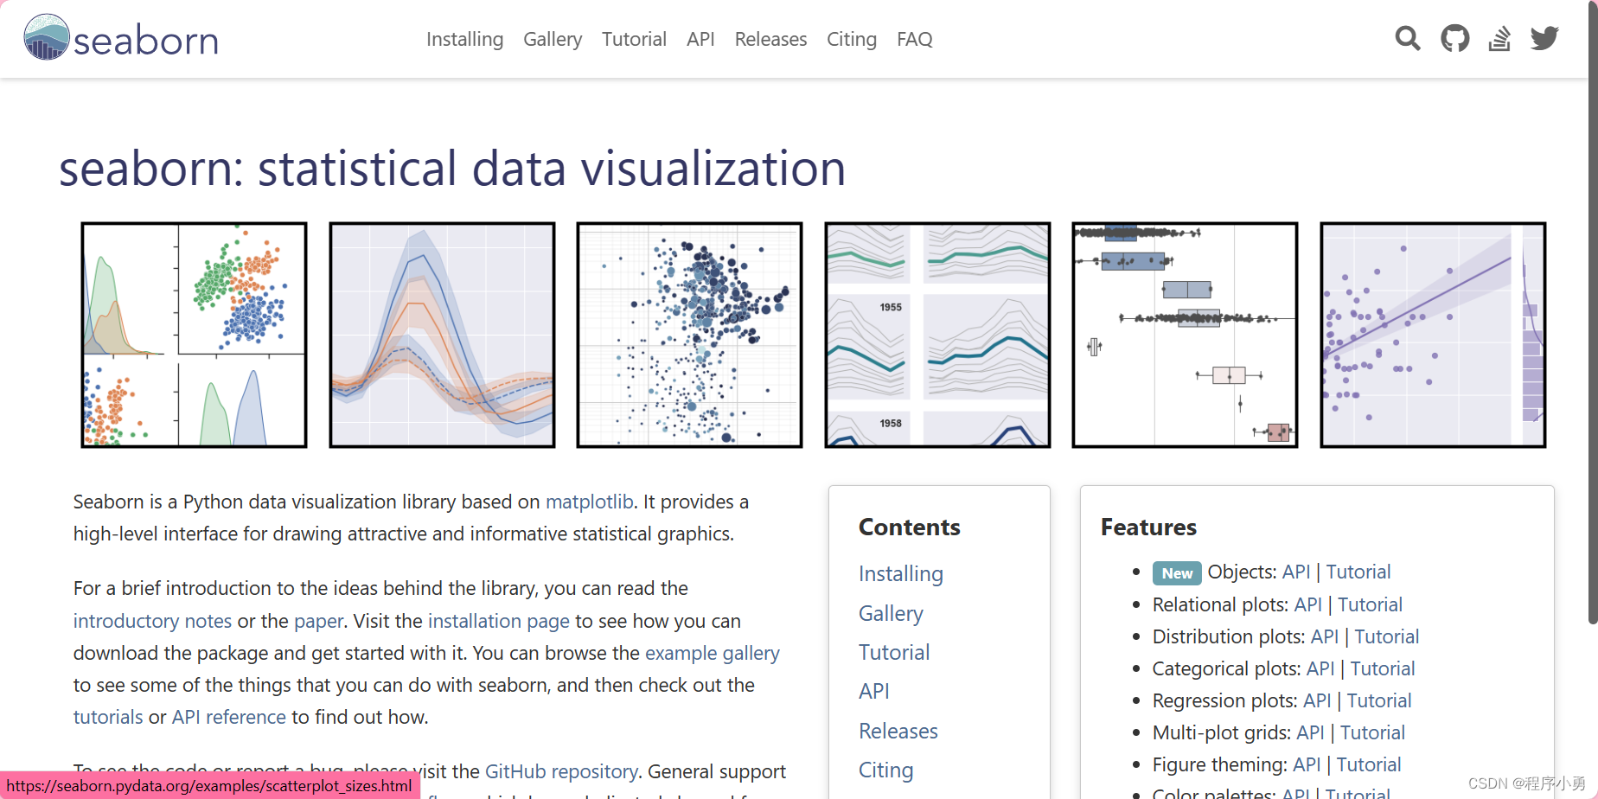Open Objects API link
This screenshot has height=799, width=1598.
1296,572
